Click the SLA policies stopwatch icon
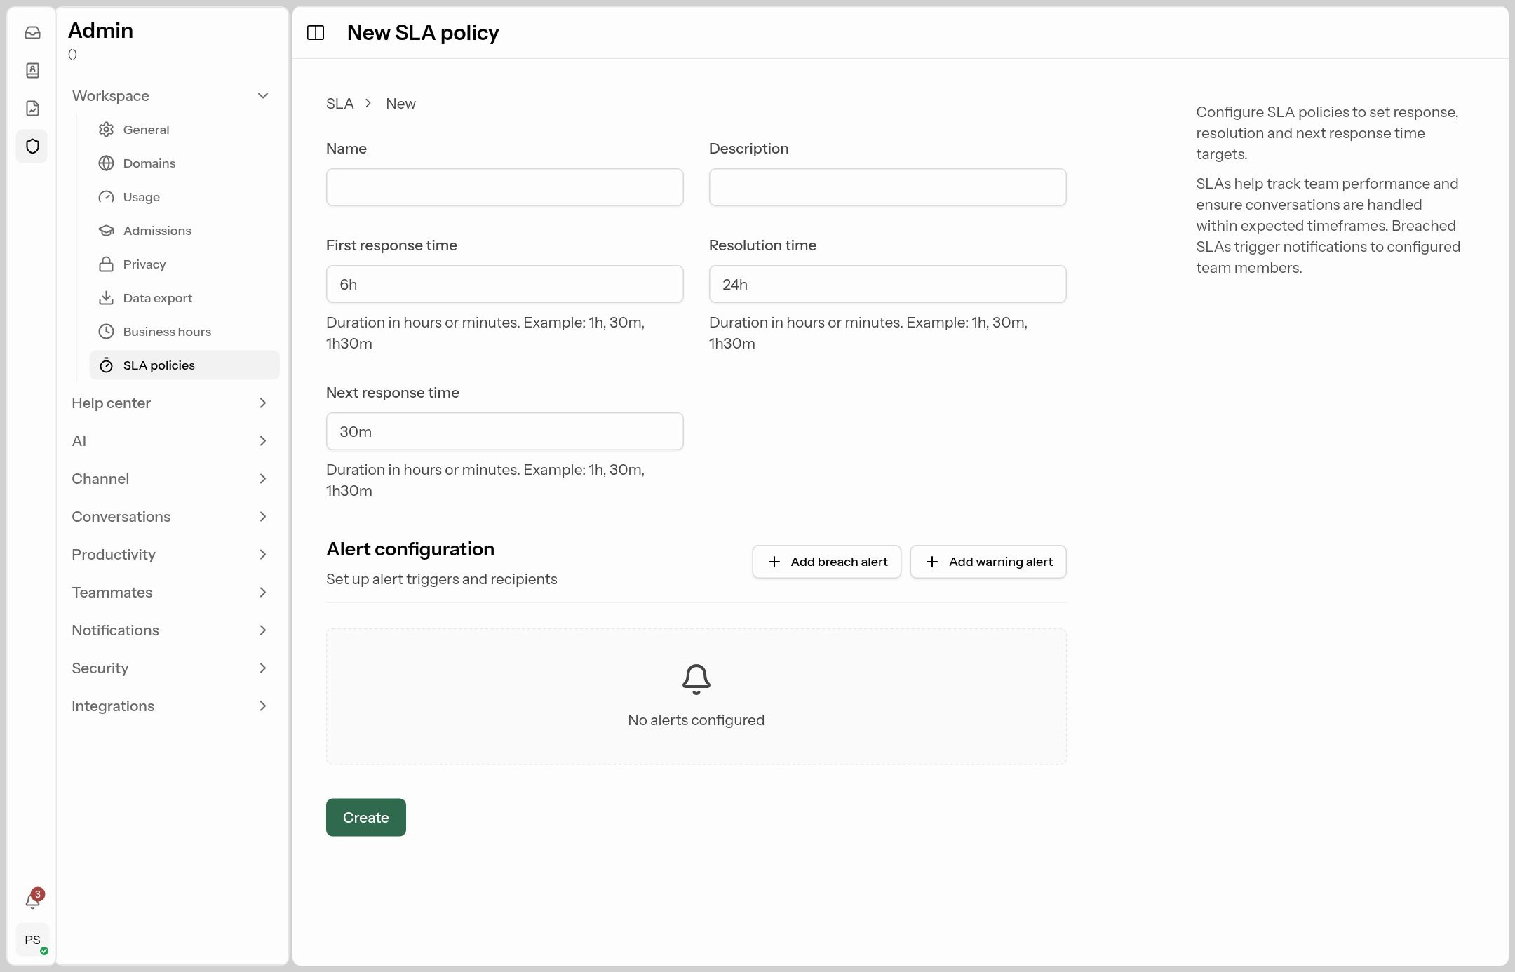This screenshot has width=1515, height=972. 106,365
